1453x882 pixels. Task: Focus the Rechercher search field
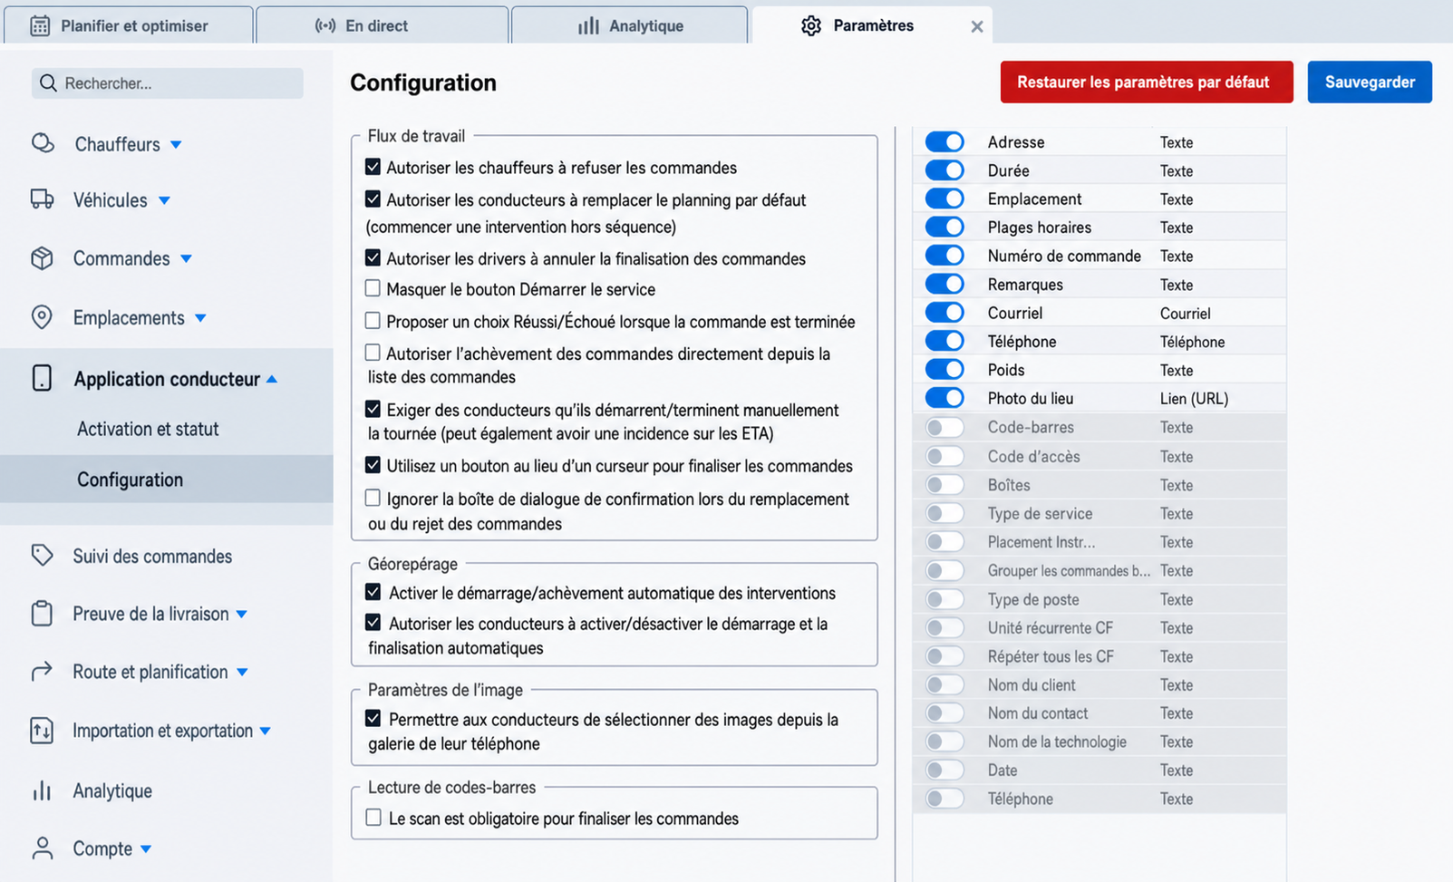(168, 83)
